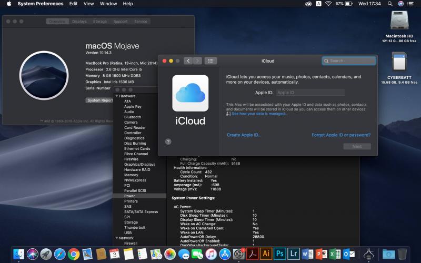The height and width of the screenshot is (263, 421).
Task: Switch to Displays tab in About This Mac
Action: click(x=79, y=22)
